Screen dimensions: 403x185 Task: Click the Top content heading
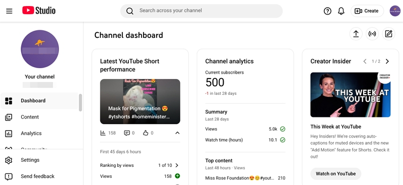point(219,161)
